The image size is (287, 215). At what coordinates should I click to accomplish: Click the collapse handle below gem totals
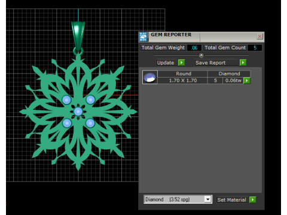click(201, 55)
